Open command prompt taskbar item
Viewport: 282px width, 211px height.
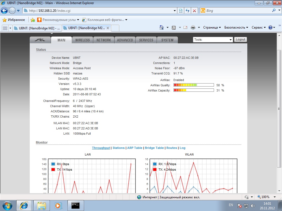tap(75, 205)
